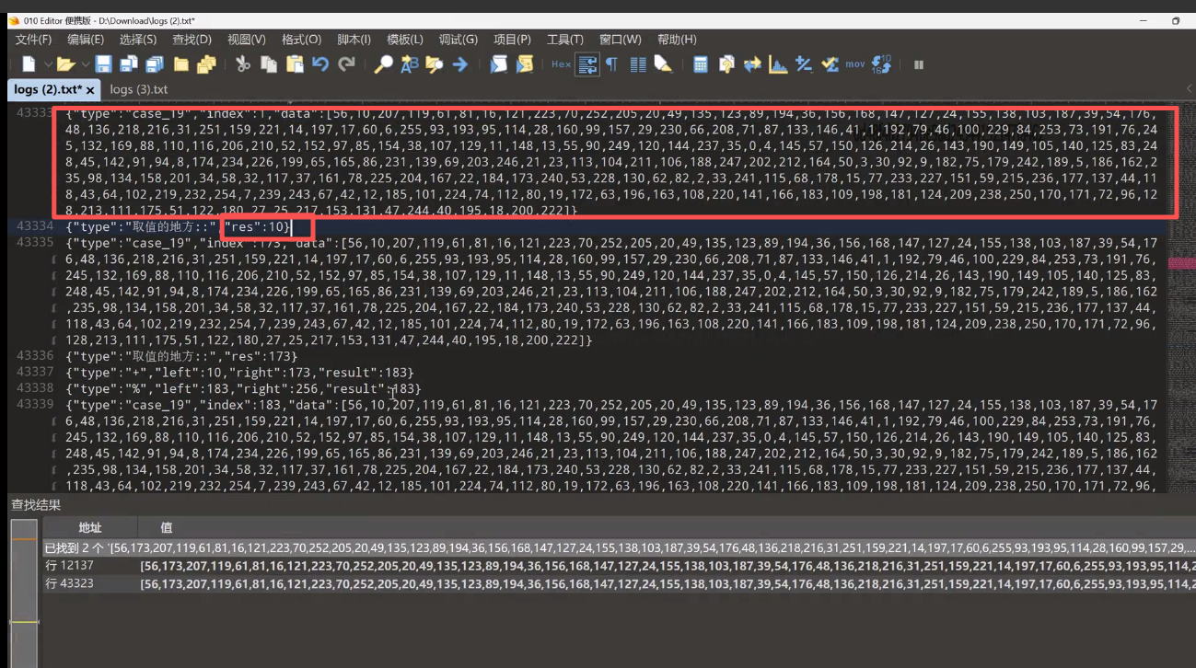Click the 值 column header
This screenshot has height=668, width=1196.
(167, 527)
